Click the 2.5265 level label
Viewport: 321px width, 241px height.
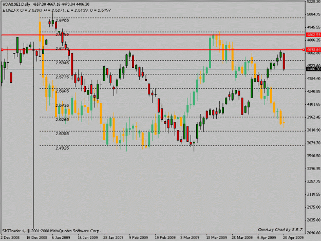tap(62, 119)
